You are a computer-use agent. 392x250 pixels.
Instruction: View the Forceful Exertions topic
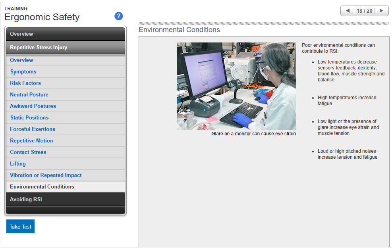click(x=33, y=129)
